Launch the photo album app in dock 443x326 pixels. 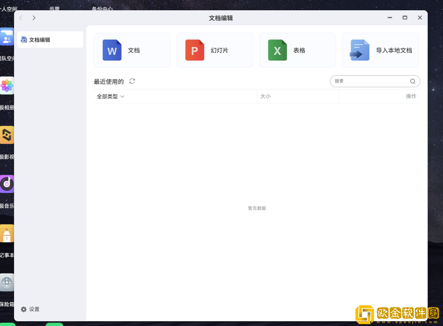pos(6,85)
